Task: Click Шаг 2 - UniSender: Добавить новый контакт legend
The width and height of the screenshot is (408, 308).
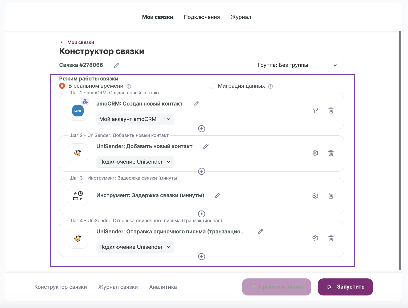Action: point(119,135)
